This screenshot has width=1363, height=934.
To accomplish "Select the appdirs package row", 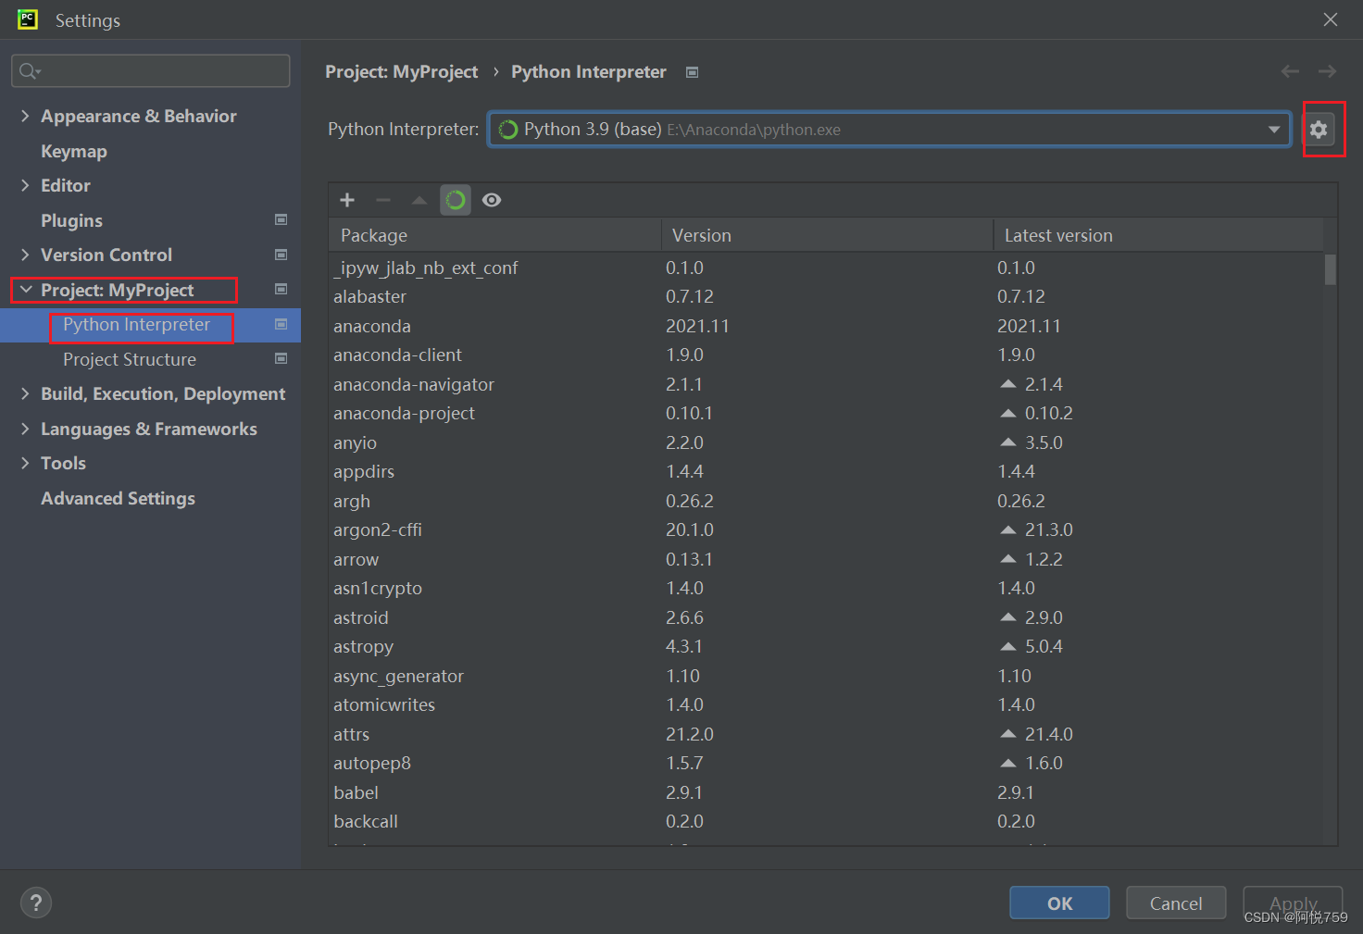I will coord(827,471).
